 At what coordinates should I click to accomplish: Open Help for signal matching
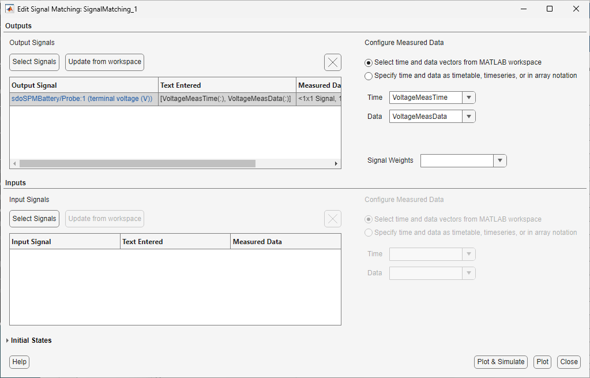19,362
